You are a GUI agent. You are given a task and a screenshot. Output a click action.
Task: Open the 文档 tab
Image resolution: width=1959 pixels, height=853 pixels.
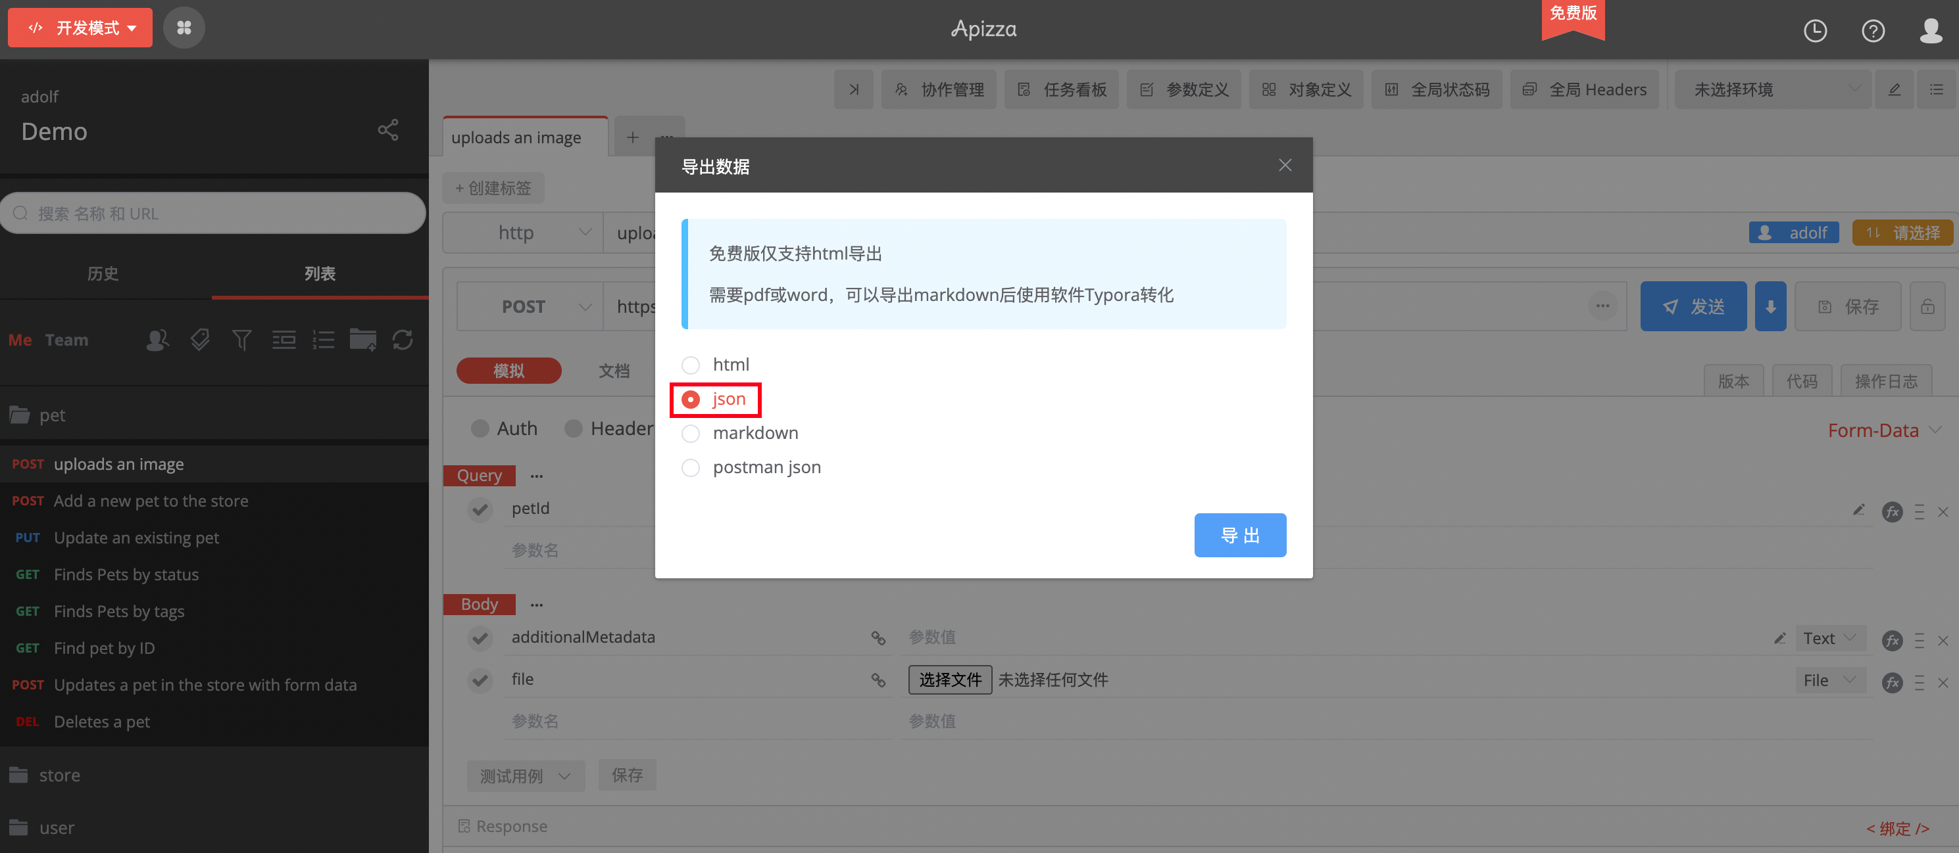click(x=614, y=371)
